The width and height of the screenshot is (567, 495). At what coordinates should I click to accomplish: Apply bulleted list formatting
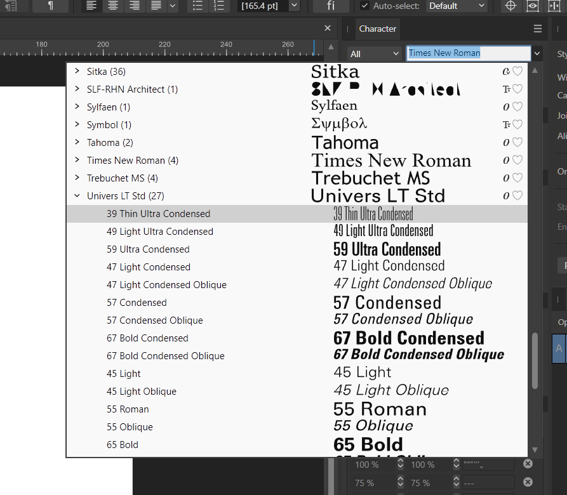(x=197, y=6)
